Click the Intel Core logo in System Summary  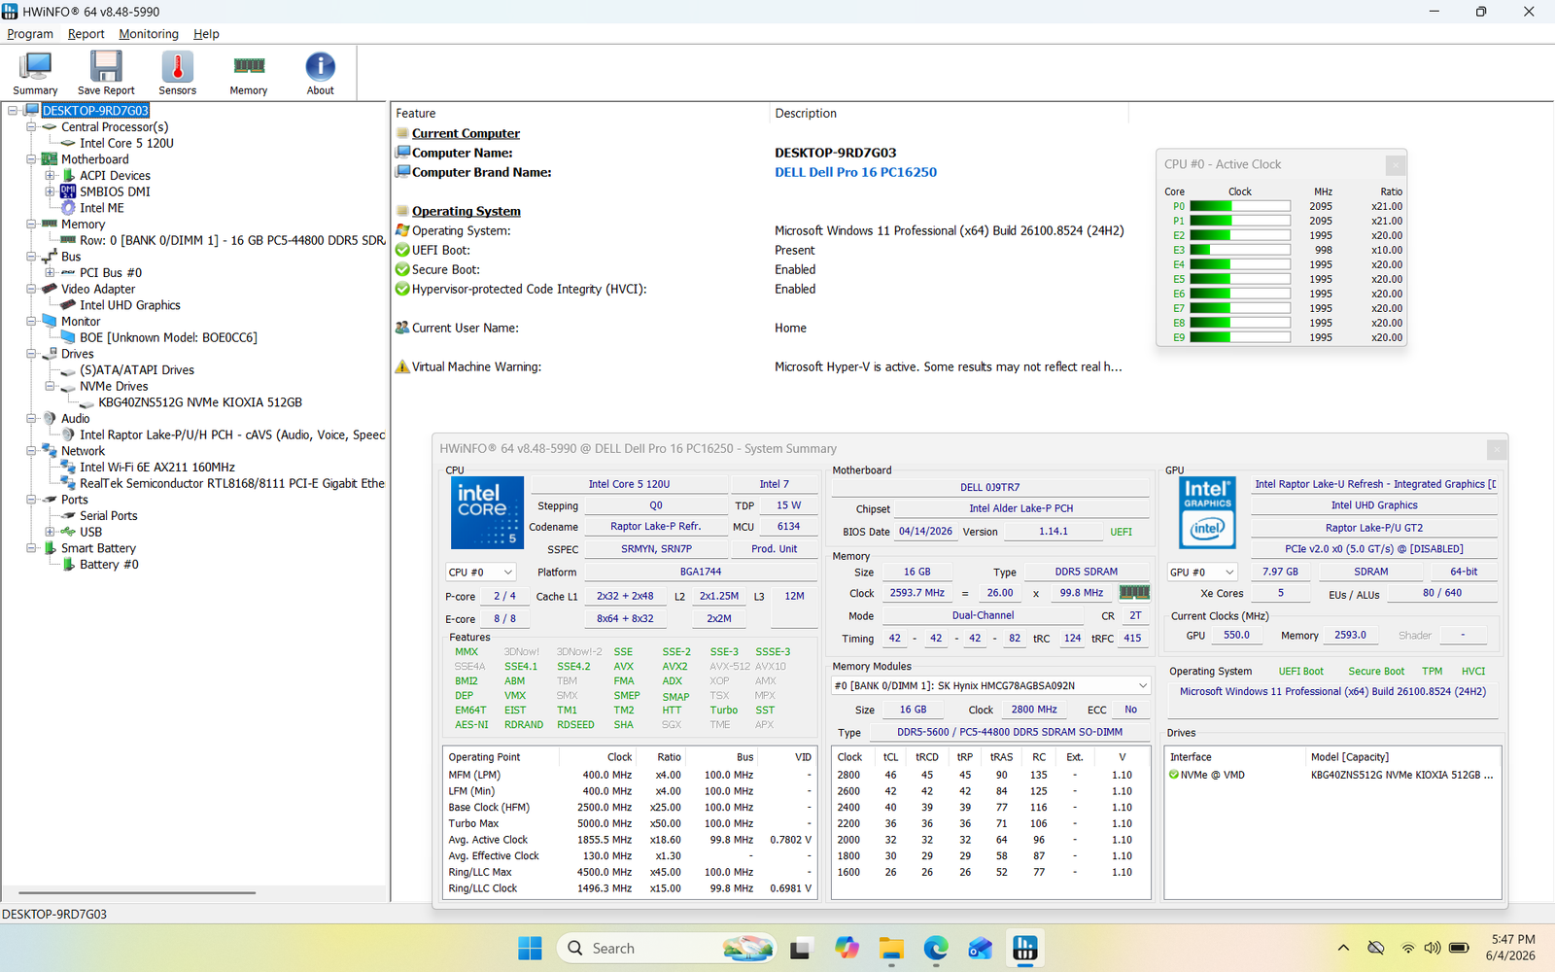click(487, 512)
